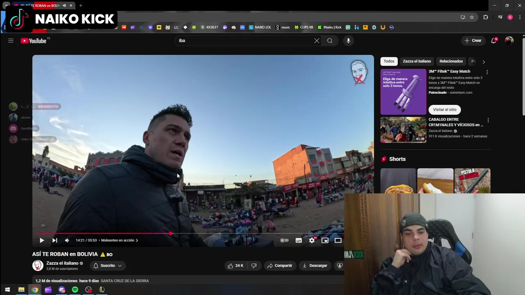Play the paused video
This screenshot has width=525, height=295.
click(42, 241)
